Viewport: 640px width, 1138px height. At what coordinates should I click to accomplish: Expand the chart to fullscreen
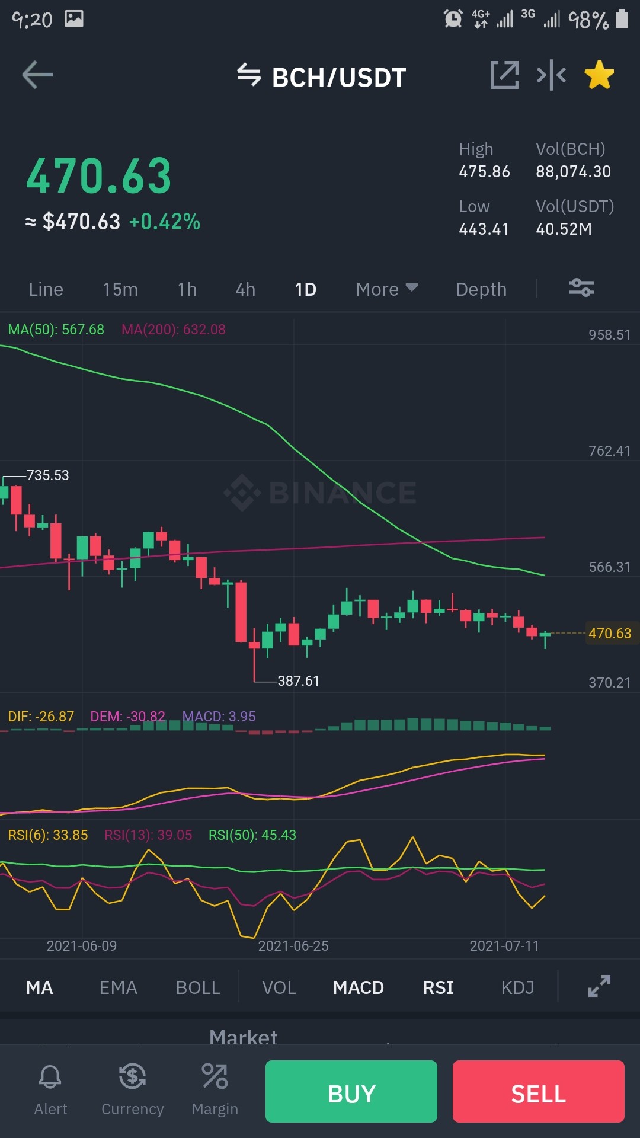click(599, 986)
